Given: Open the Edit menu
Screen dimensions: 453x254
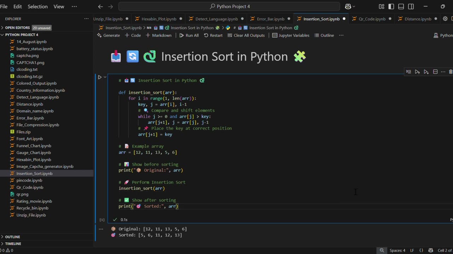Looking at the screenshot, I should click(17, 6).
